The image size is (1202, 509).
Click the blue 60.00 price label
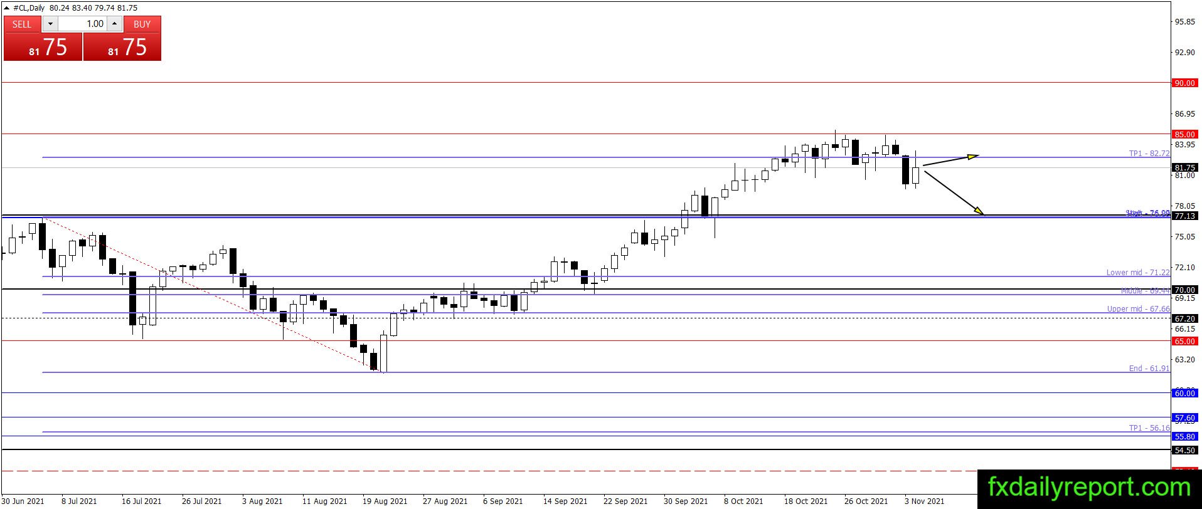point(1184,393)
